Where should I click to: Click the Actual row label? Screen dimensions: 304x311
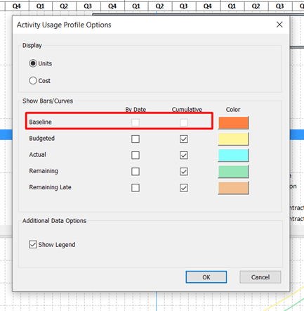(37, 155)
